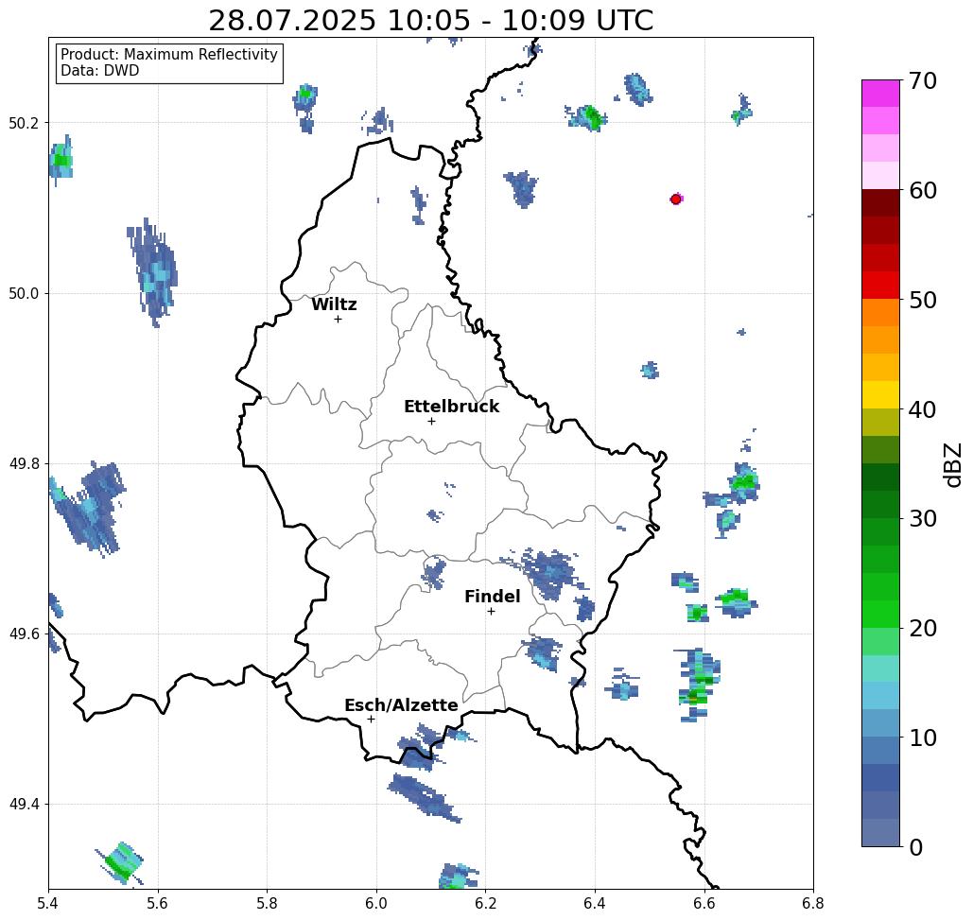Click the longitude tick label 5.8
Viewport: 973px width, 920px height.
click(x=267, y=903)
